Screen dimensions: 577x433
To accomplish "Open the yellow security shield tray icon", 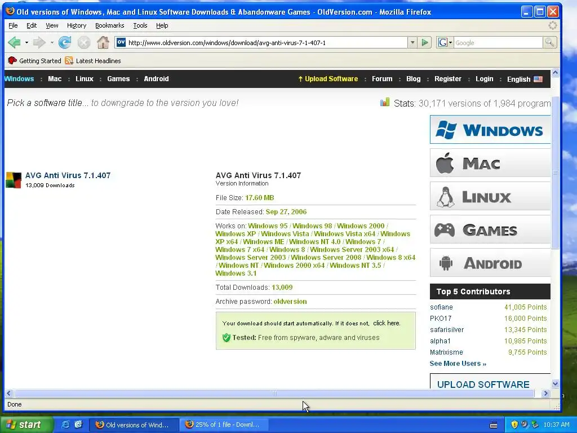I will tap(514, 425).
